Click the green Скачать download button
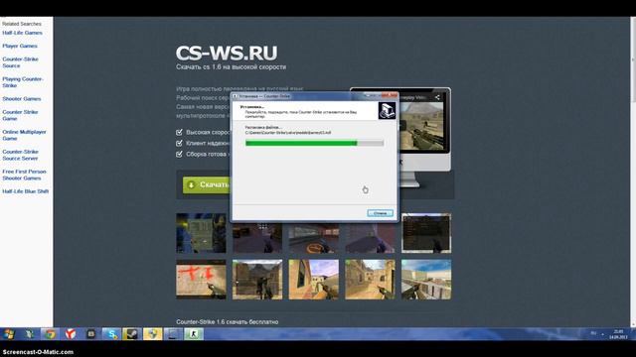Image resolution: width=636 pixels, height=357 pixels. (x=207, y=185)
